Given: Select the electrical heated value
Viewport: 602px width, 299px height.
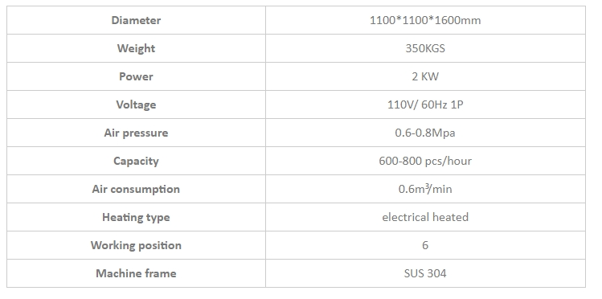Looking at the screenshot, I should click(425, 217).
